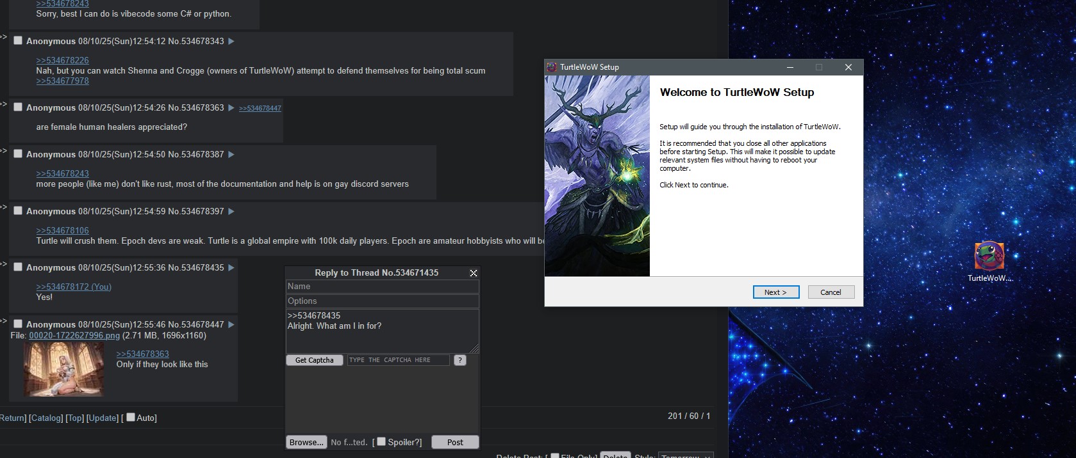Open post menu arrow for No.534678447
This screenshot has height=458, width=1076.
[x=231, y=324]
